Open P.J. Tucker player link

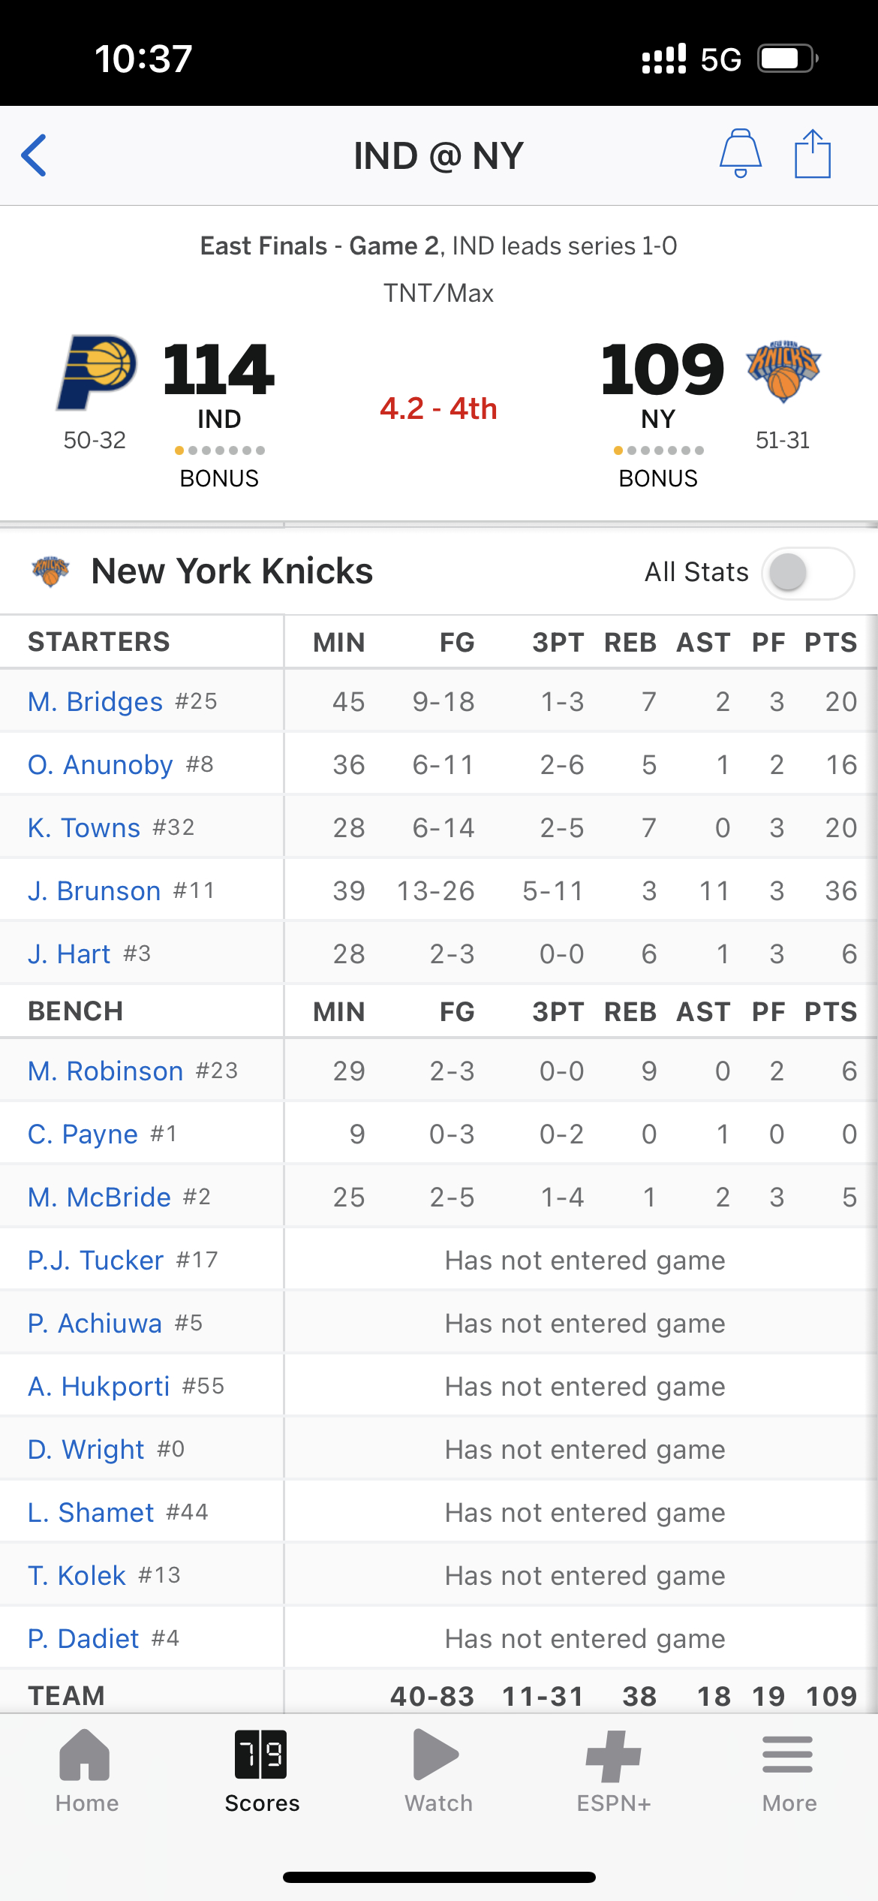pyautogui.click(x=96, y=1260)
